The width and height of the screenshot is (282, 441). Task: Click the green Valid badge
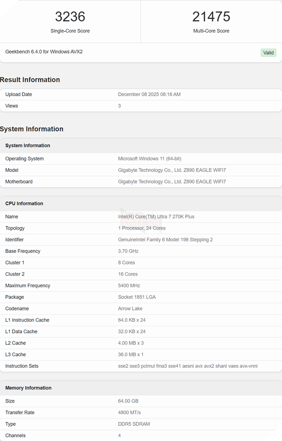coord(268,53)
